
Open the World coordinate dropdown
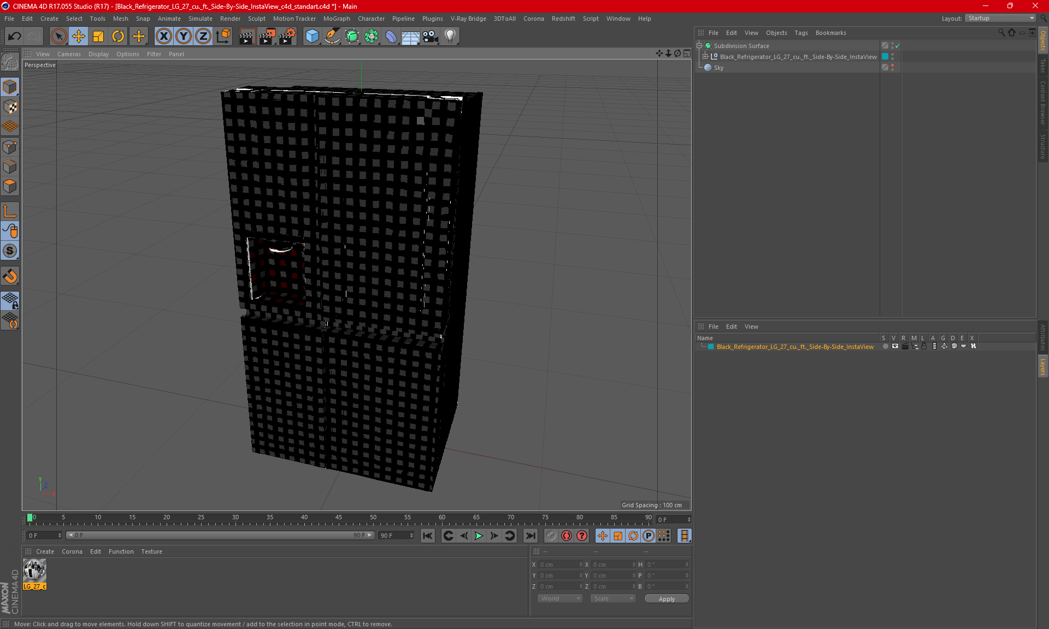pos(560,598)
